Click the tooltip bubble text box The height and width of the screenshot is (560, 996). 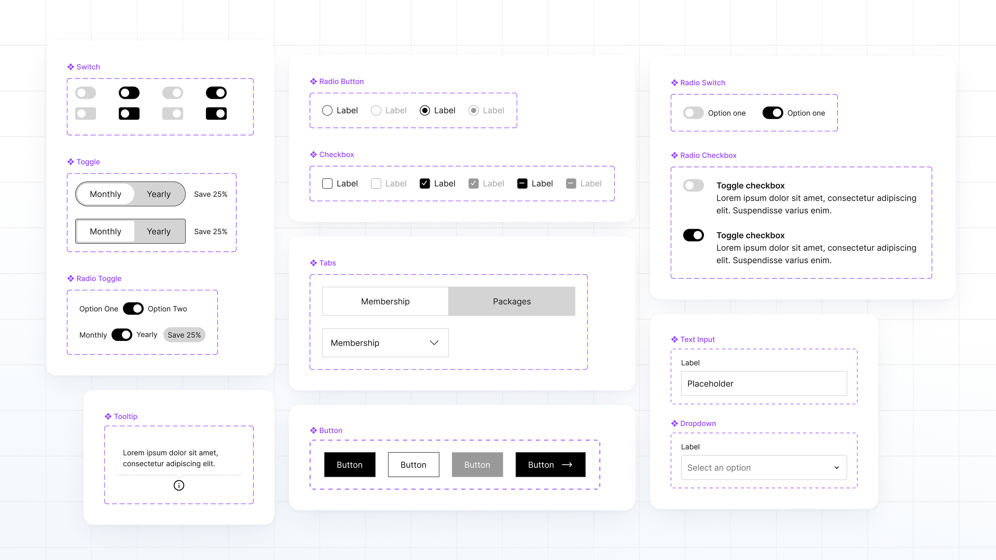pos(179,458)
